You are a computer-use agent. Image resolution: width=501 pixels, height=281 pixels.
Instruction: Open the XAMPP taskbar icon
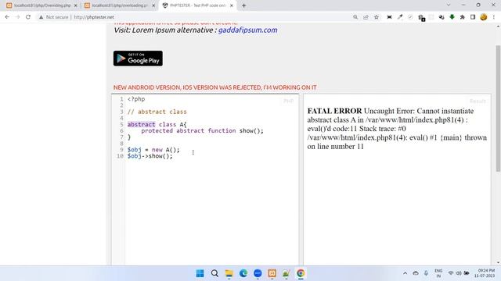pyautogui.click(x=272, y=273)
